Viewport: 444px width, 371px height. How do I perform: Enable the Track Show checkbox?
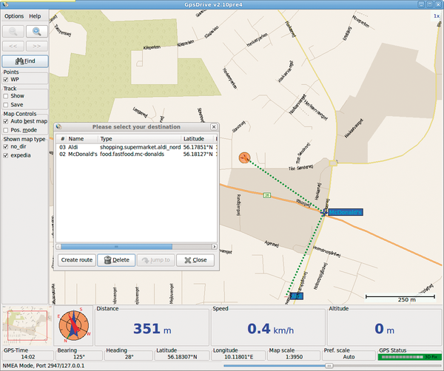pyautogui.click(x=7, y=96)
